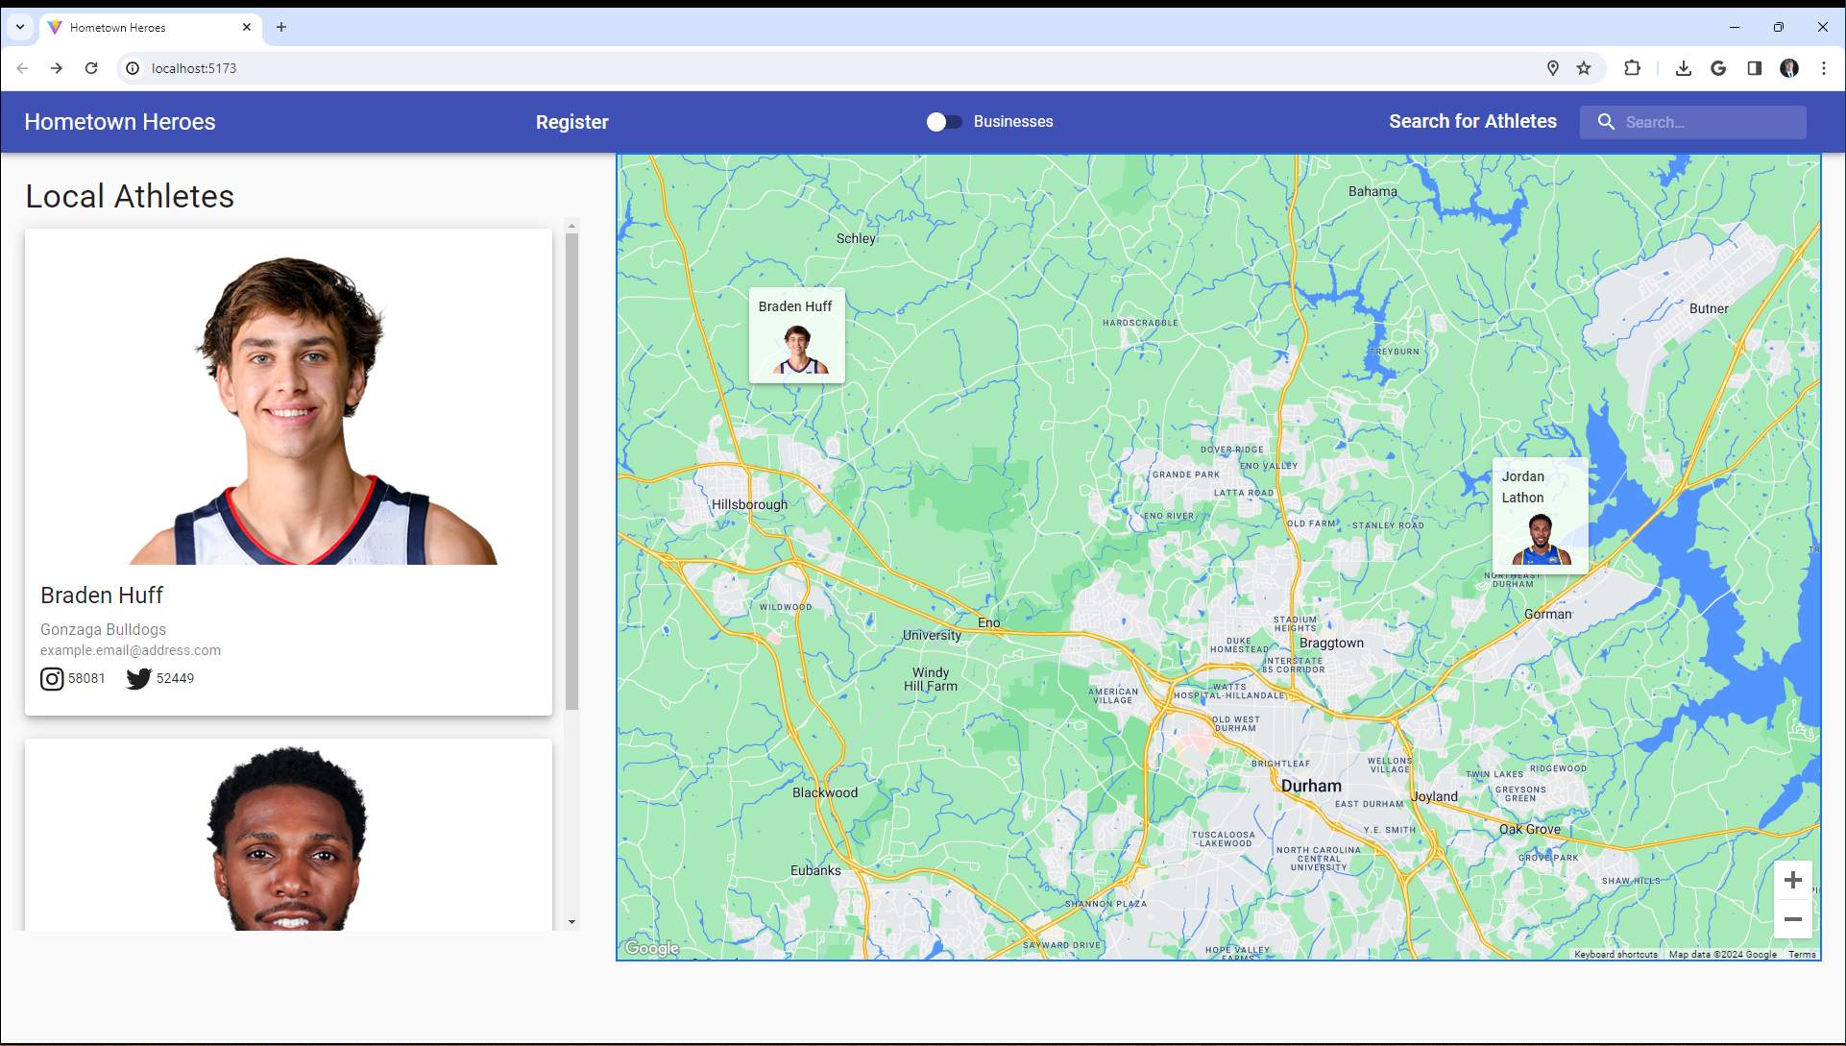Open the tab search dropdown arrow
The image size is (1846, 1046).
pyautogui.click(x=20, y=27)
